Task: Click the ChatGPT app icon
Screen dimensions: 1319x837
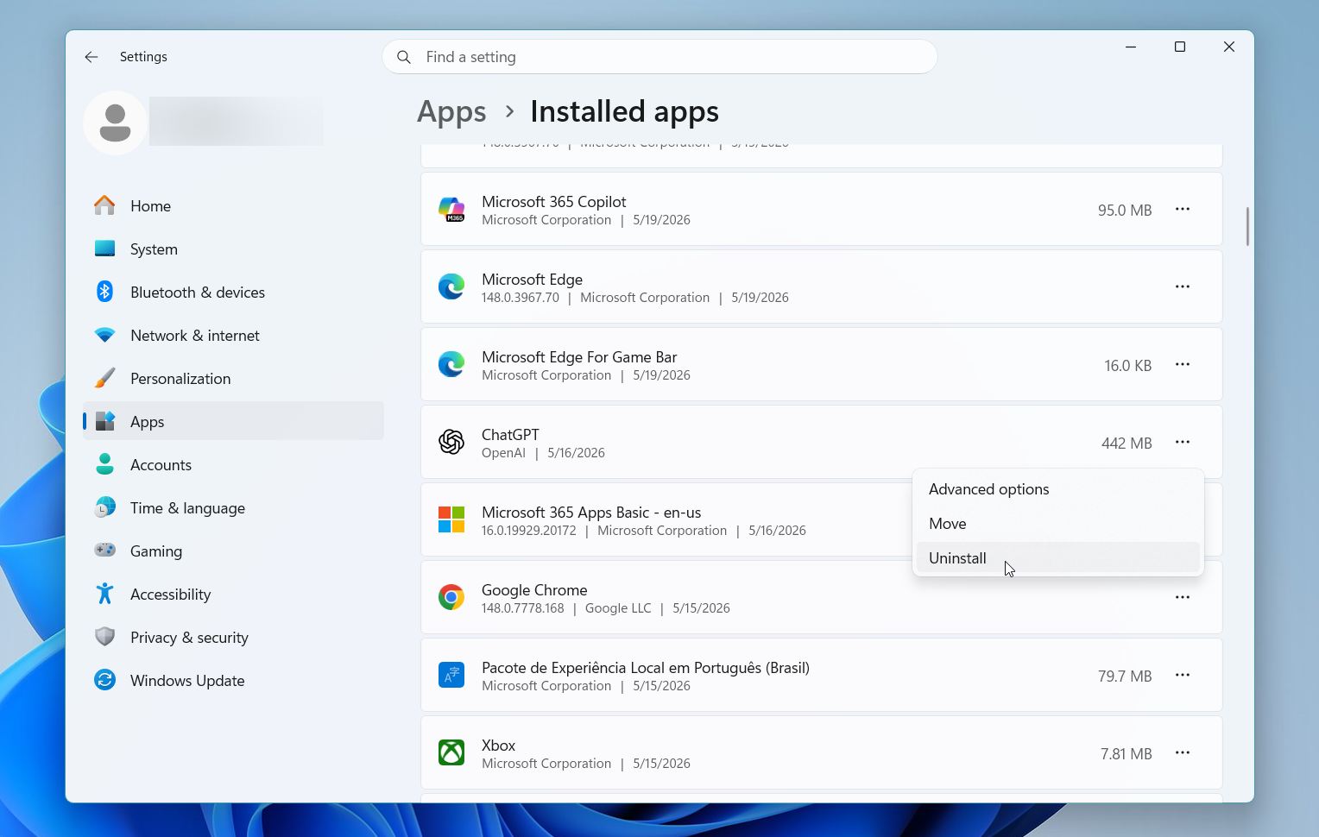Action: pos(451,443)
